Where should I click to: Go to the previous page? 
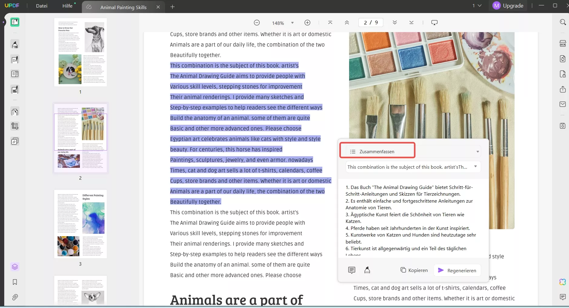(x=347, y=22)
